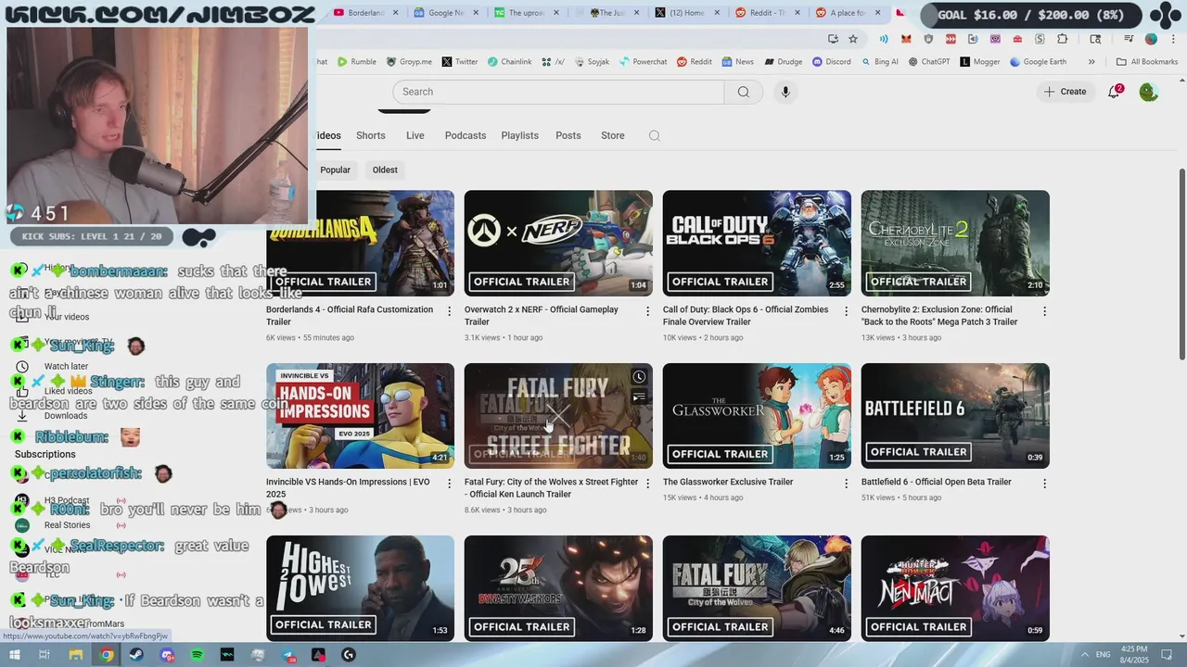Open Task View on the taskbar
Image resolution: width=1187 pixels, height=667 pixels.
[x=44, y=655]
